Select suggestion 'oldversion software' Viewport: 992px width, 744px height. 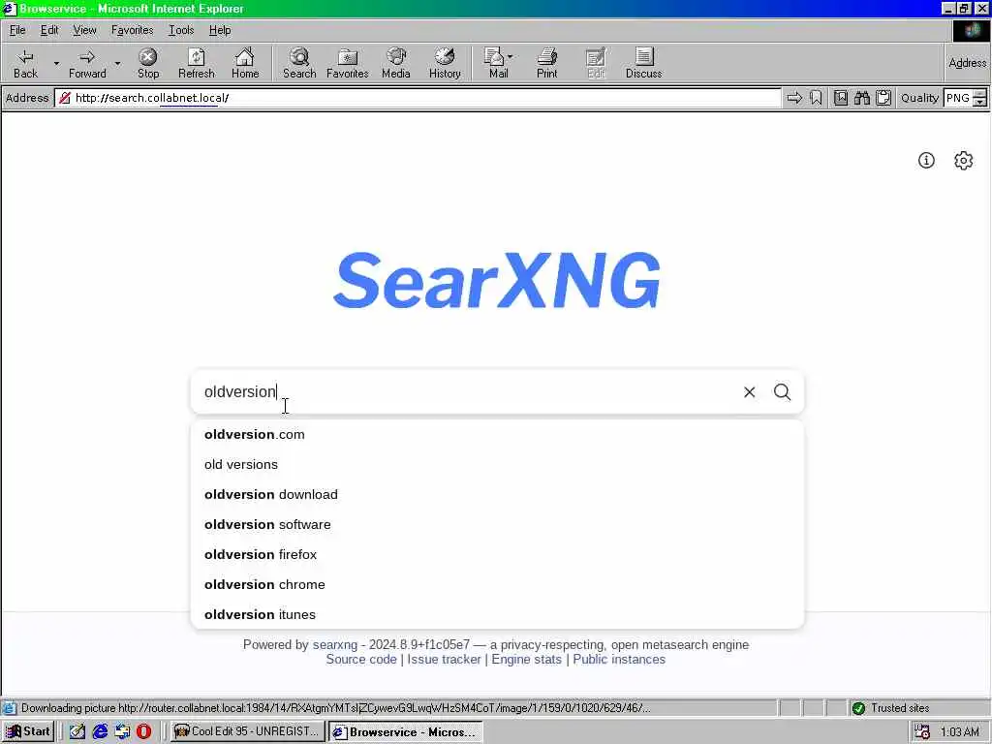click(x=497, y=524)
